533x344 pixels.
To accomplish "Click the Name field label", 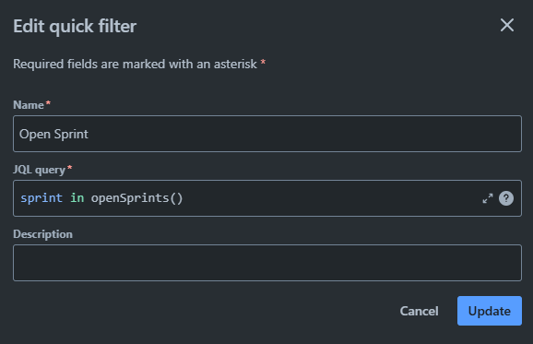I will 29,105.
